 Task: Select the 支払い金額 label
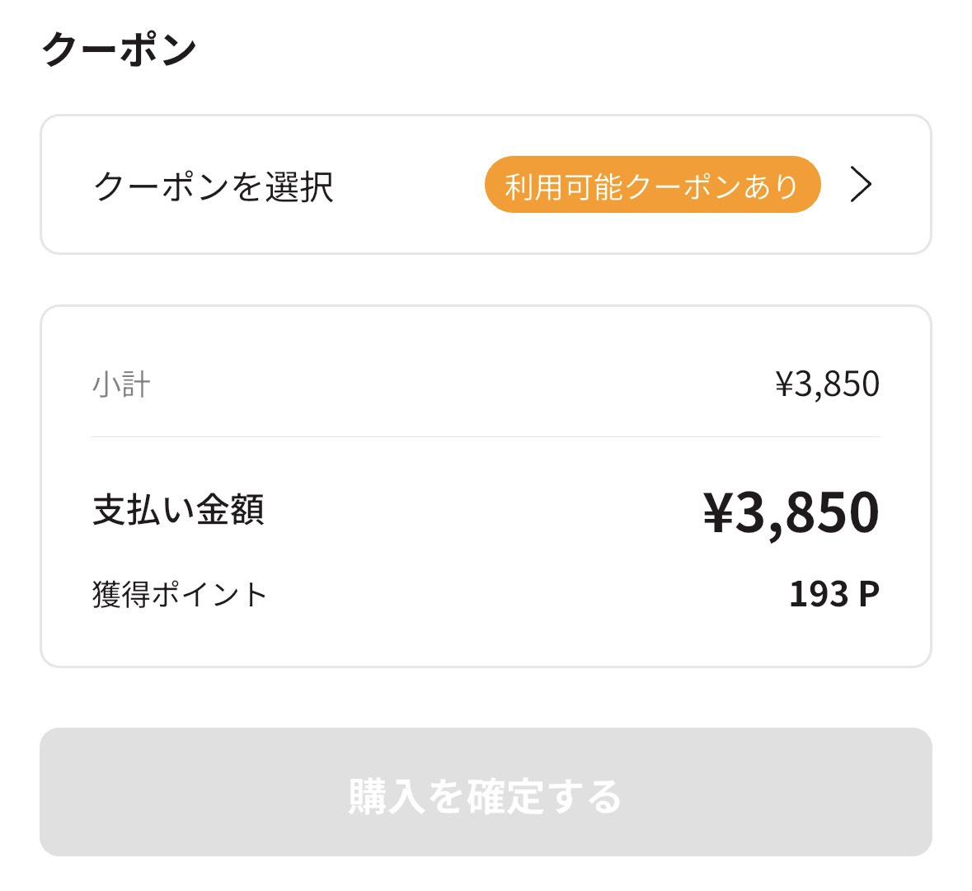(x=178, y=510)
